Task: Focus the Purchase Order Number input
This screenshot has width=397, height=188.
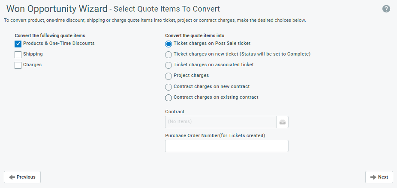Action: (227, 146)
